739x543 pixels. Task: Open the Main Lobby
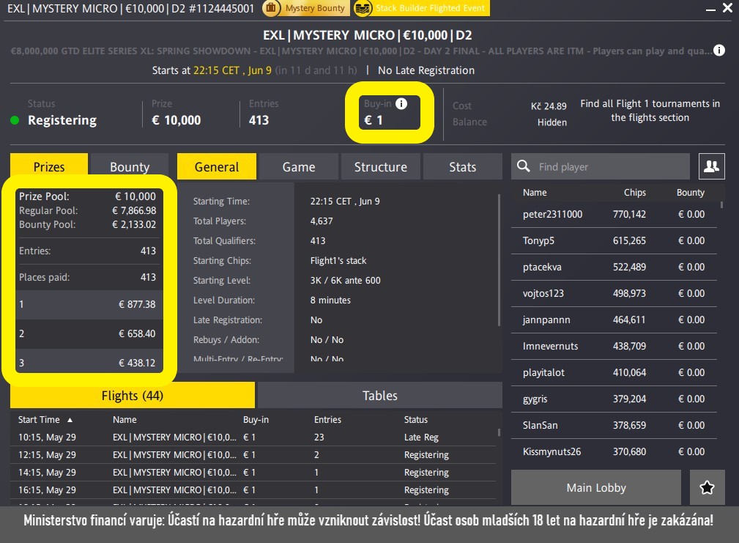coord(595,487)
